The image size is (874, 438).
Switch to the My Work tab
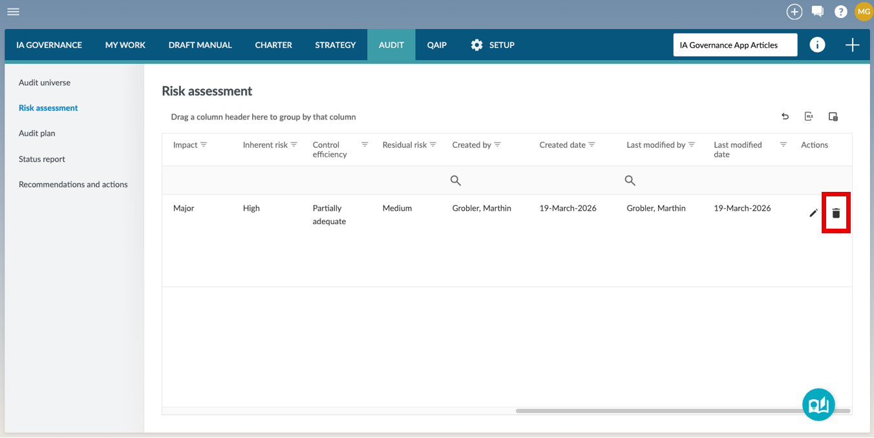tap(125, 45)
